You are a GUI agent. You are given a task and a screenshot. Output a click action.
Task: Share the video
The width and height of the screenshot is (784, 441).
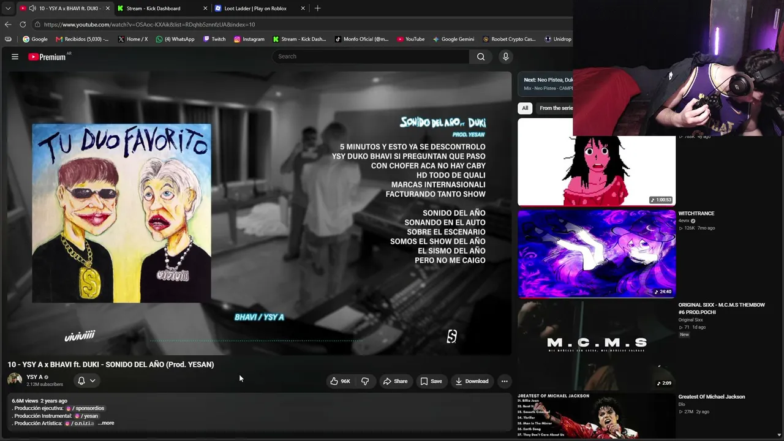[x=395, y=381]
